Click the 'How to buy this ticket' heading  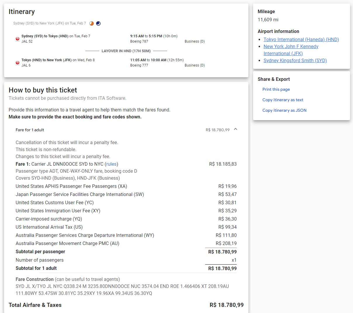pyautogui.click(x=43, y=90)
